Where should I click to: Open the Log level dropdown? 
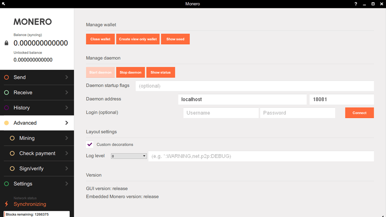coord(129,156)
